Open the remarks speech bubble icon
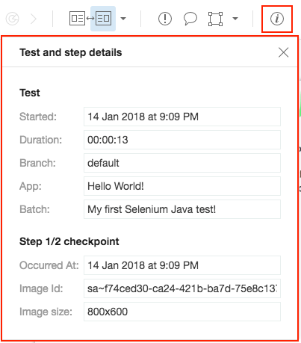Screen dimensions: 301x343 190,19
